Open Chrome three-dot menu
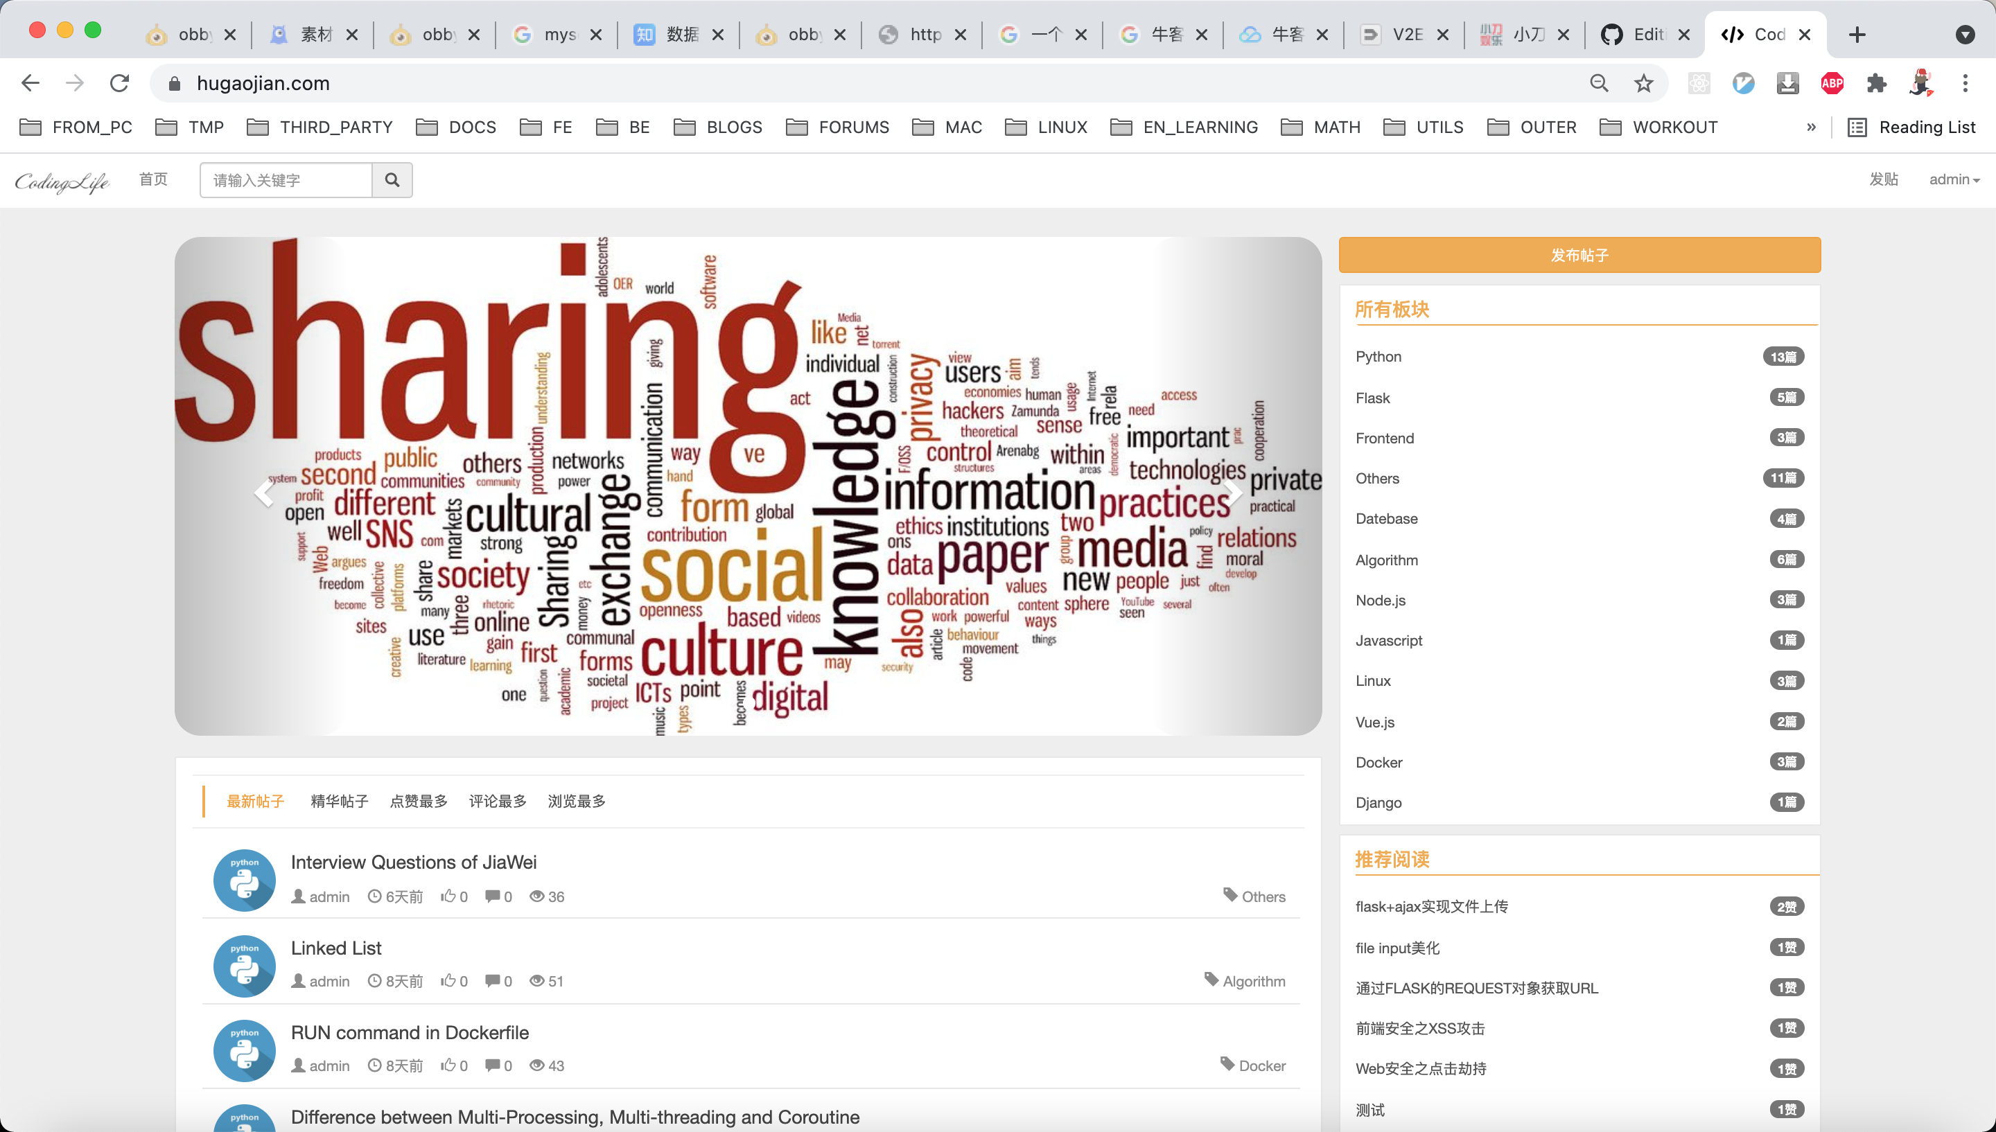The height and width of the screenshot is (1132, 1996). [1965, 83]
